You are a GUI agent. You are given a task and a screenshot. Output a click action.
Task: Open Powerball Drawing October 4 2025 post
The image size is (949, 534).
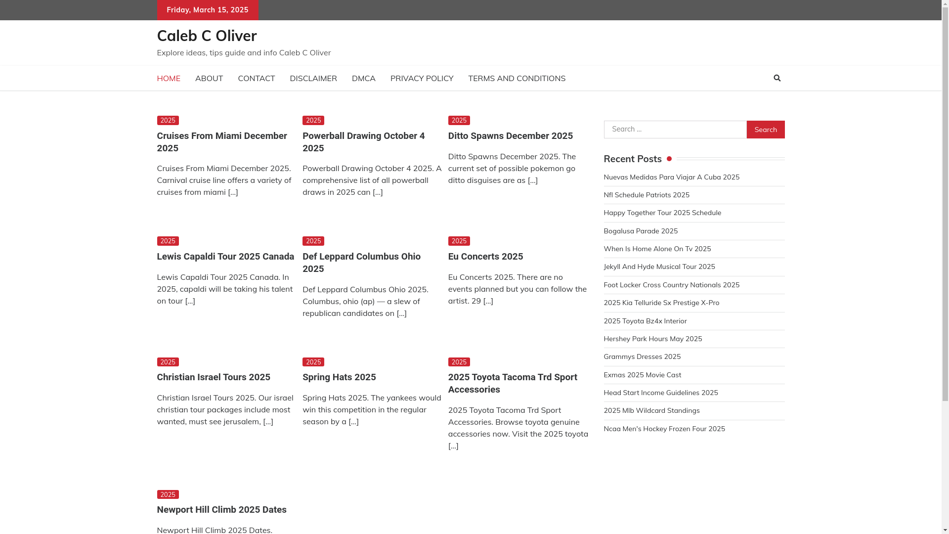click(x=363, y=142)
